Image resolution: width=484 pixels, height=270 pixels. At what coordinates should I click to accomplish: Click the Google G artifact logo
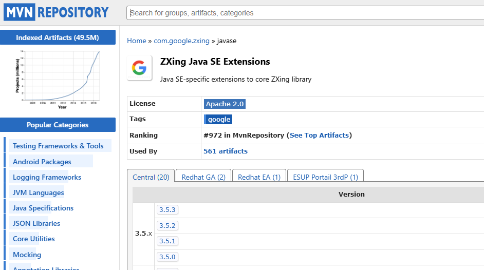pos(140,68)
